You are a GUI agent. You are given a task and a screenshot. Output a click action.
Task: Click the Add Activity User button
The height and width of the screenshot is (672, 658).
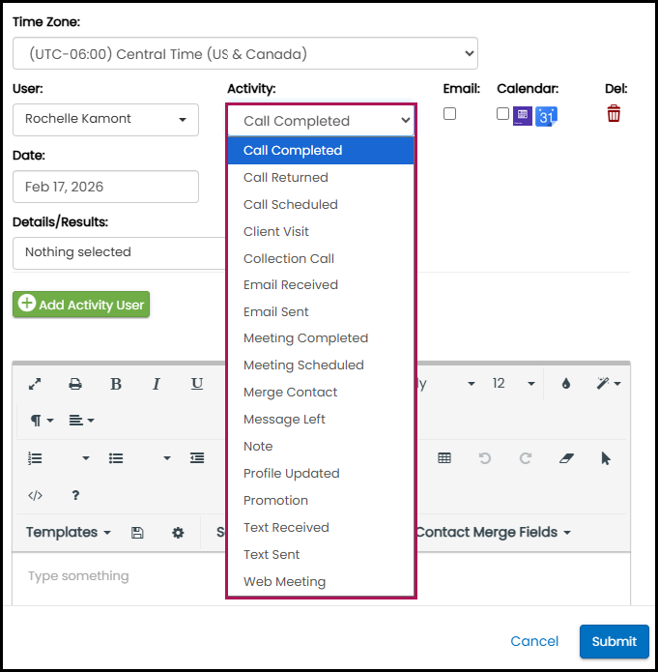click(81, 305)
